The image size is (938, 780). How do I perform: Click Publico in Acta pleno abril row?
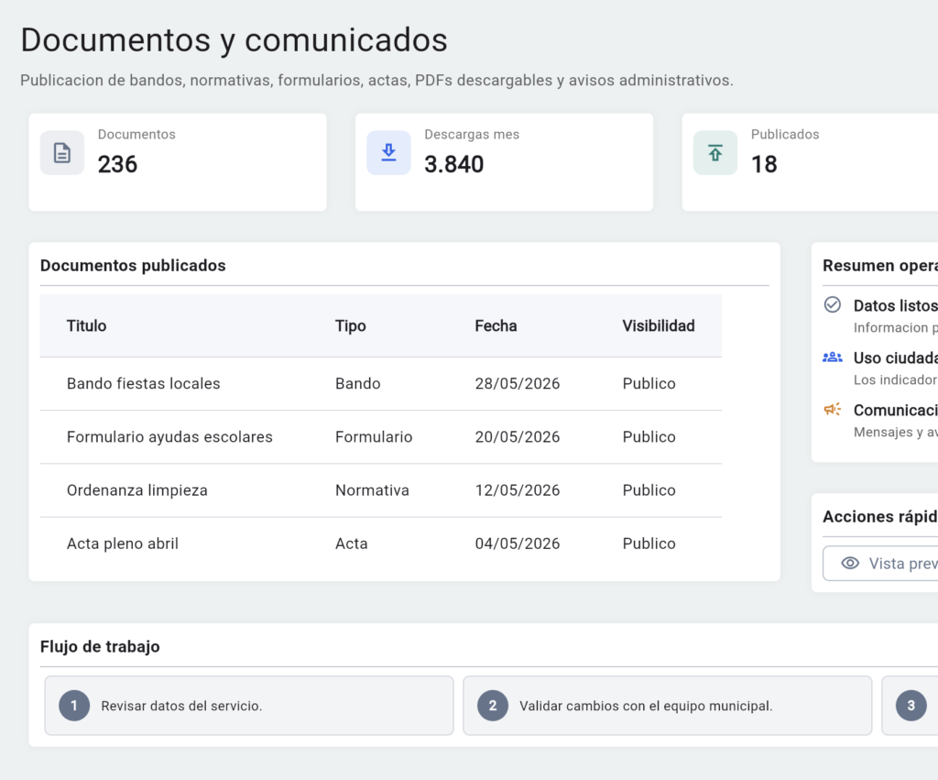[x=649, y=544]
